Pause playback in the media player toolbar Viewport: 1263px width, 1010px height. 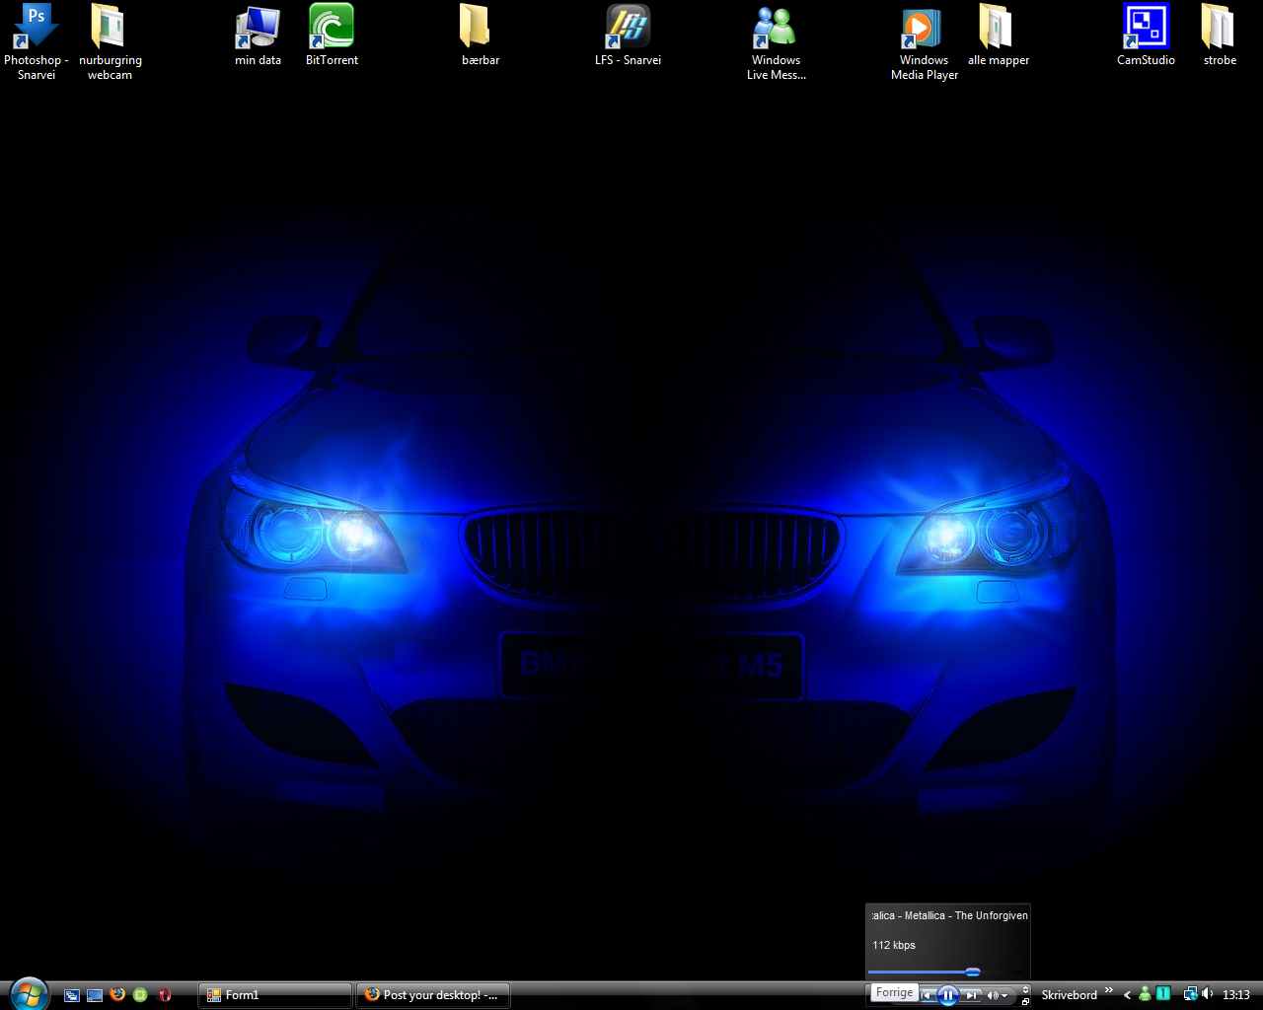coord(947,995)
